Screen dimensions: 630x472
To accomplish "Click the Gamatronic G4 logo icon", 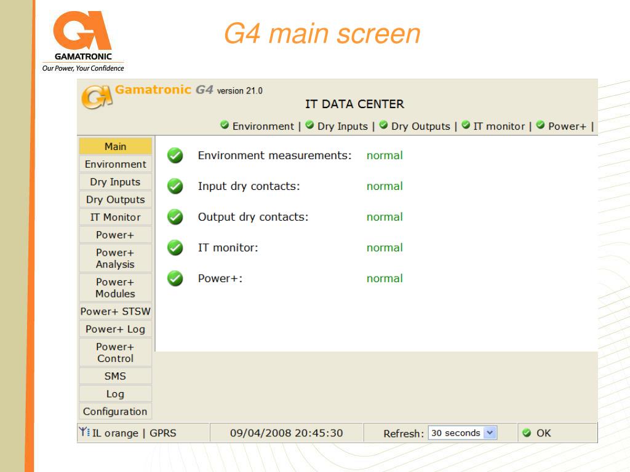I will [x=97, y=96].
